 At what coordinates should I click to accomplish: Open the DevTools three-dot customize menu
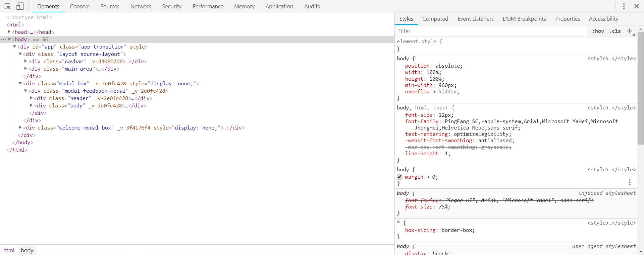(624, 6)
